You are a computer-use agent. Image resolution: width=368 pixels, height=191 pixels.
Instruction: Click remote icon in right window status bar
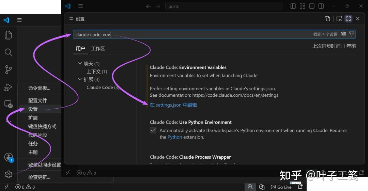coord(68,173)
